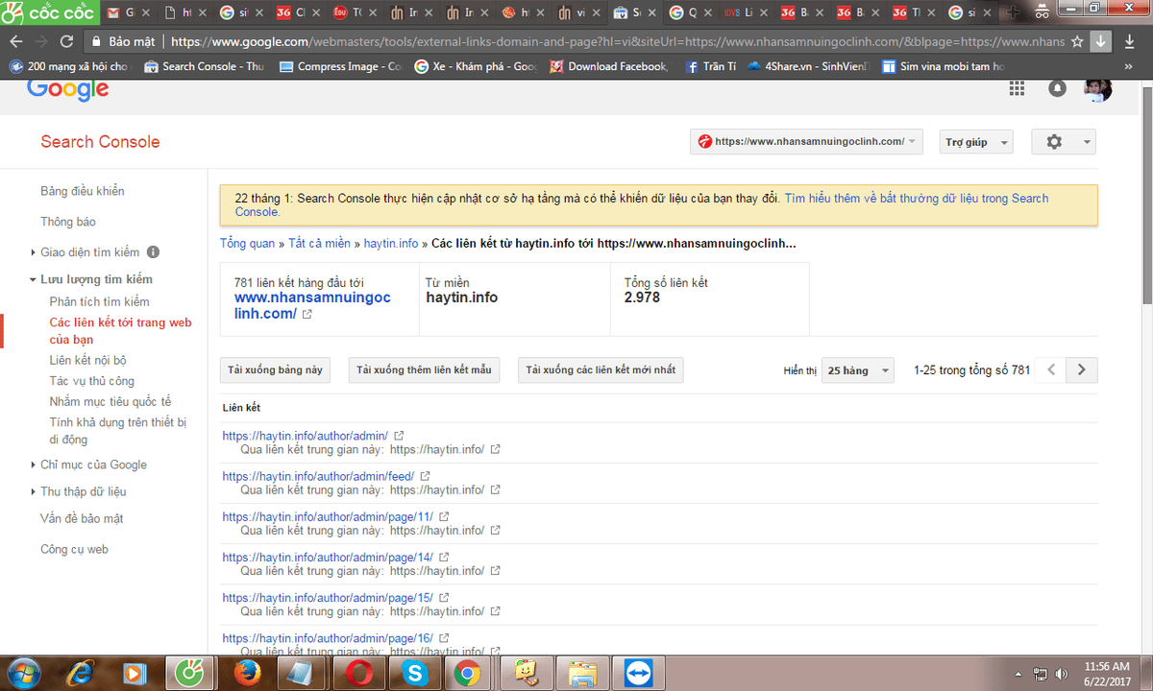Go to next page of results
Viewport: 1153px width, 691px height.
1082,369
